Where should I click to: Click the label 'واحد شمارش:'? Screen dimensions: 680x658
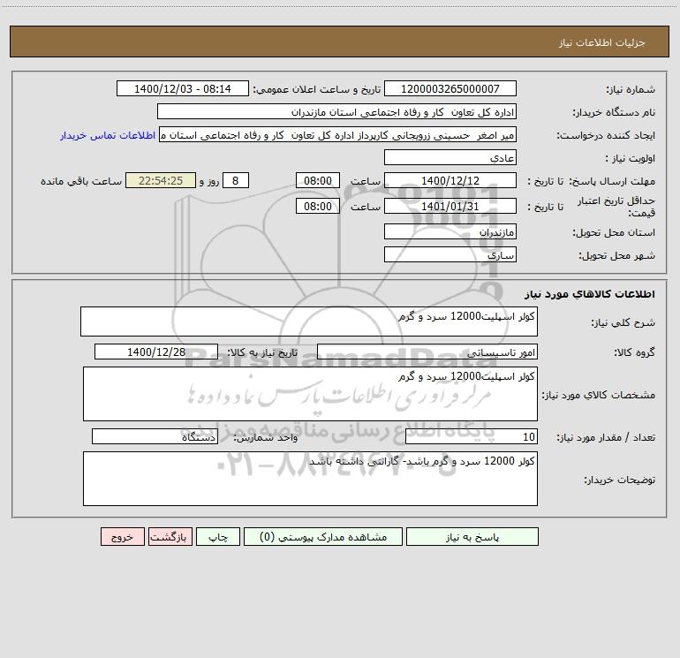(x=266, y=438)
